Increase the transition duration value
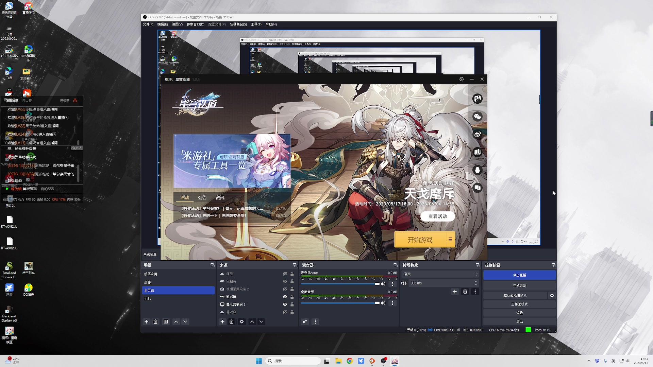Viewport: 653px width, 367px height. click(x=476, y=281)
